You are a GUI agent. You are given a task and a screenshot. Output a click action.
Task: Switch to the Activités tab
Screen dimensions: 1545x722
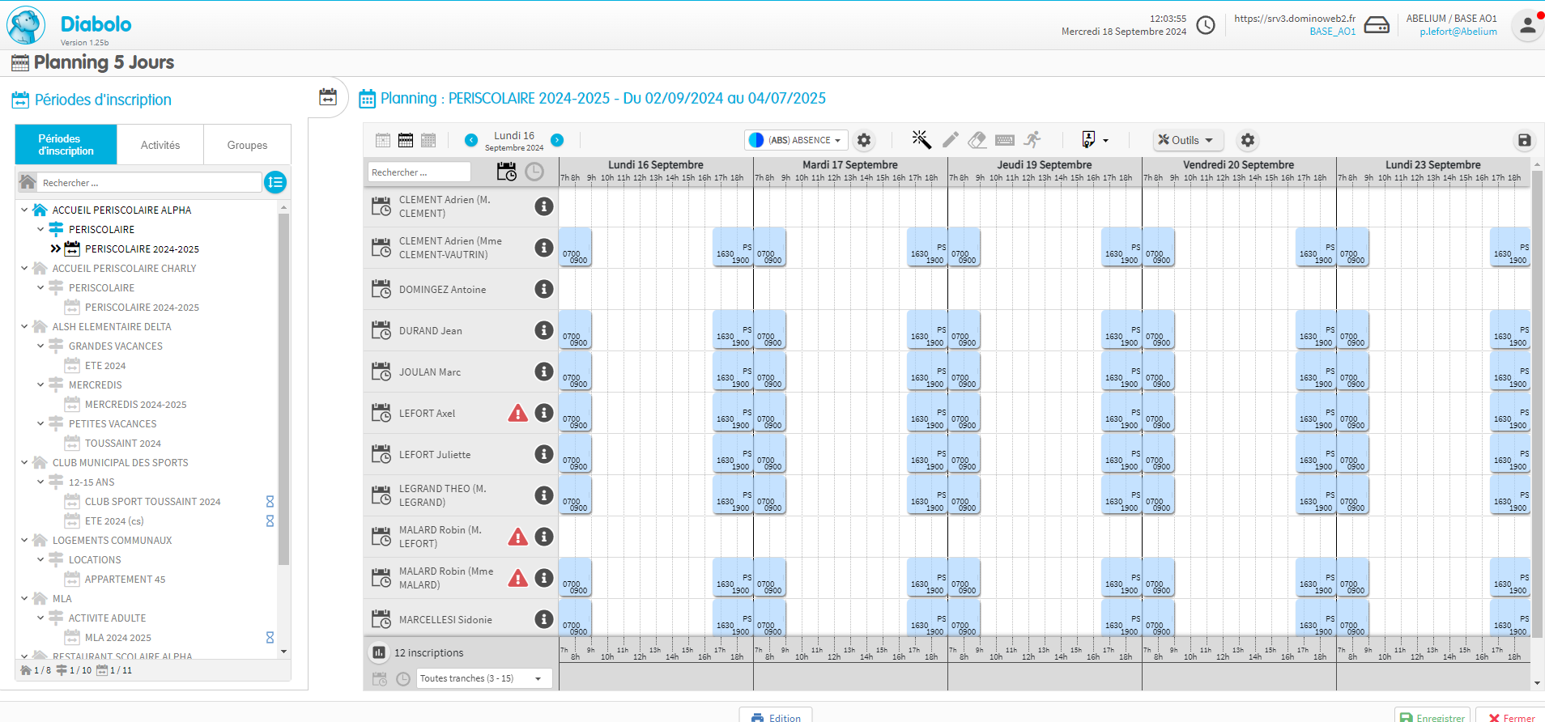[160, 145]
